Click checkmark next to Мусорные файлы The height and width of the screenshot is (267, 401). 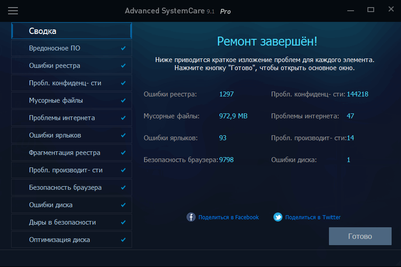[123, 100]
